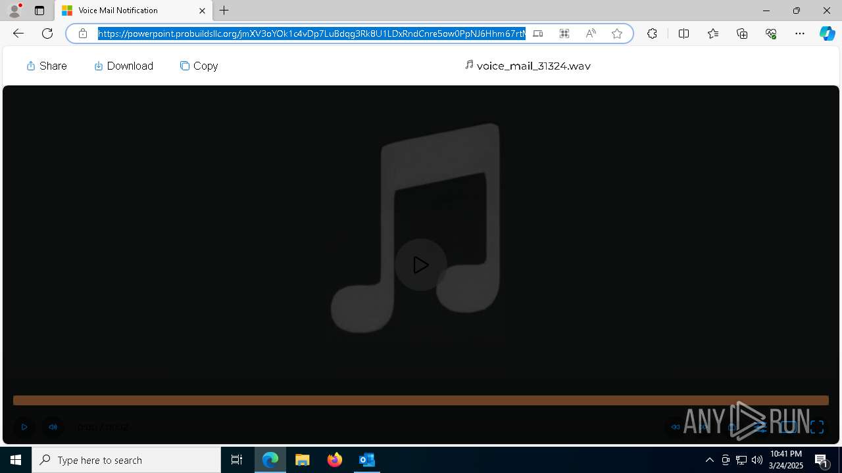Open Settings and more menu
This screenshot has width=842, height=473.
click(800, 34)
